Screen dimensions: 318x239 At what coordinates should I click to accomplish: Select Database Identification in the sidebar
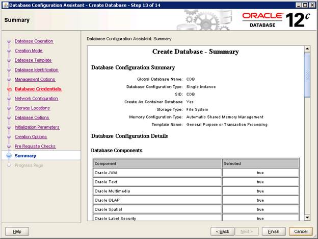click(x=36, y=69)
